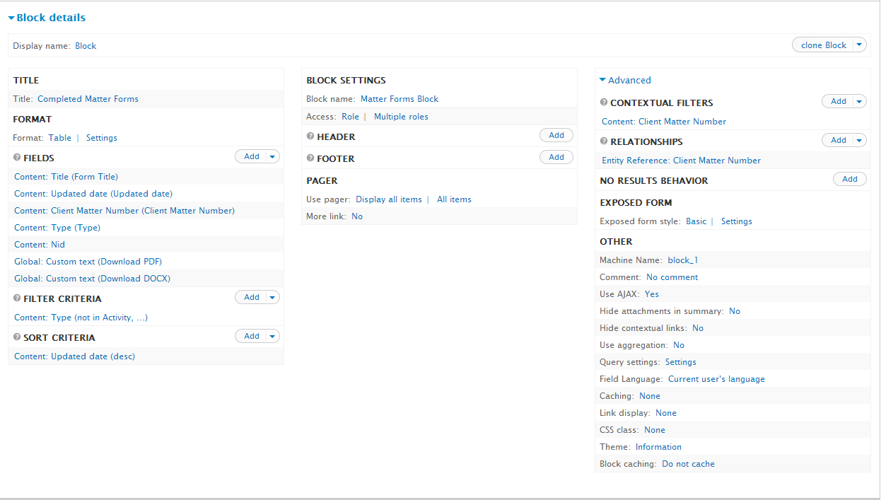Edit the Download PDF custom text field
This screenshot has height=500, width=881.
coord(88,262)
